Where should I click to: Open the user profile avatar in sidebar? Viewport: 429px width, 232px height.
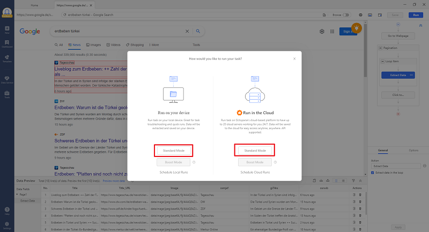click(7, 12)
